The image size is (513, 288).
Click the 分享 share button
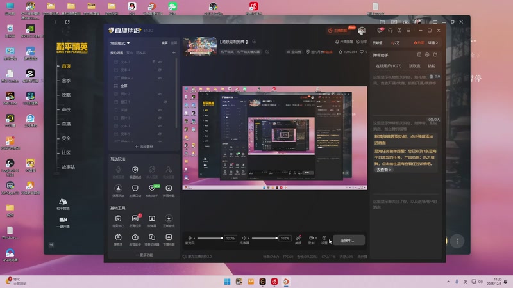tap(361, 42)
